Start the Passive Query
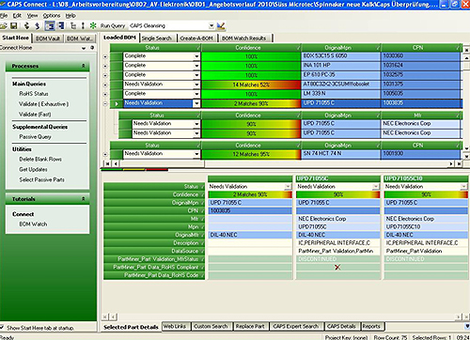The width and height of the screenshot is (470, 340). point(35,137)
